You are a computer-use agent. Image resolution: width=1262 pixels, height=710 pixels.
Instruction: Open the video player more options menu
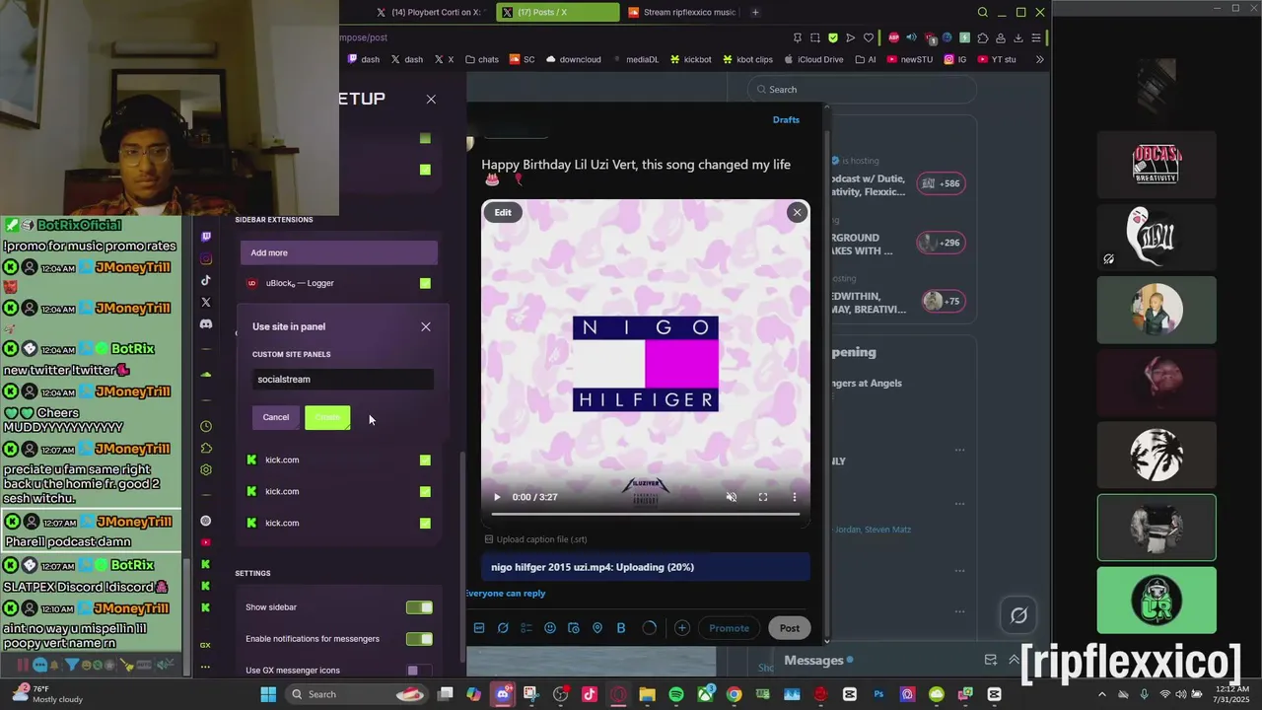click(794, 497)
